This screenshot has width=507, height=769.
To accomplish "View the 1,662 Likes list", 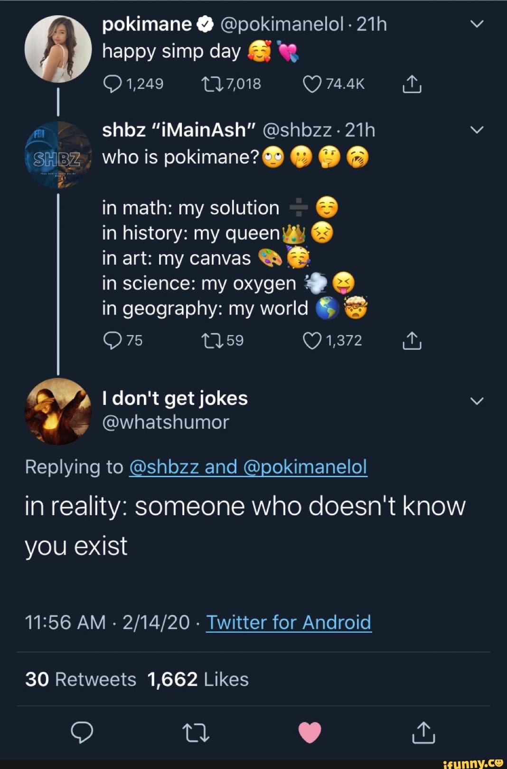I will (x=198, y=679).
